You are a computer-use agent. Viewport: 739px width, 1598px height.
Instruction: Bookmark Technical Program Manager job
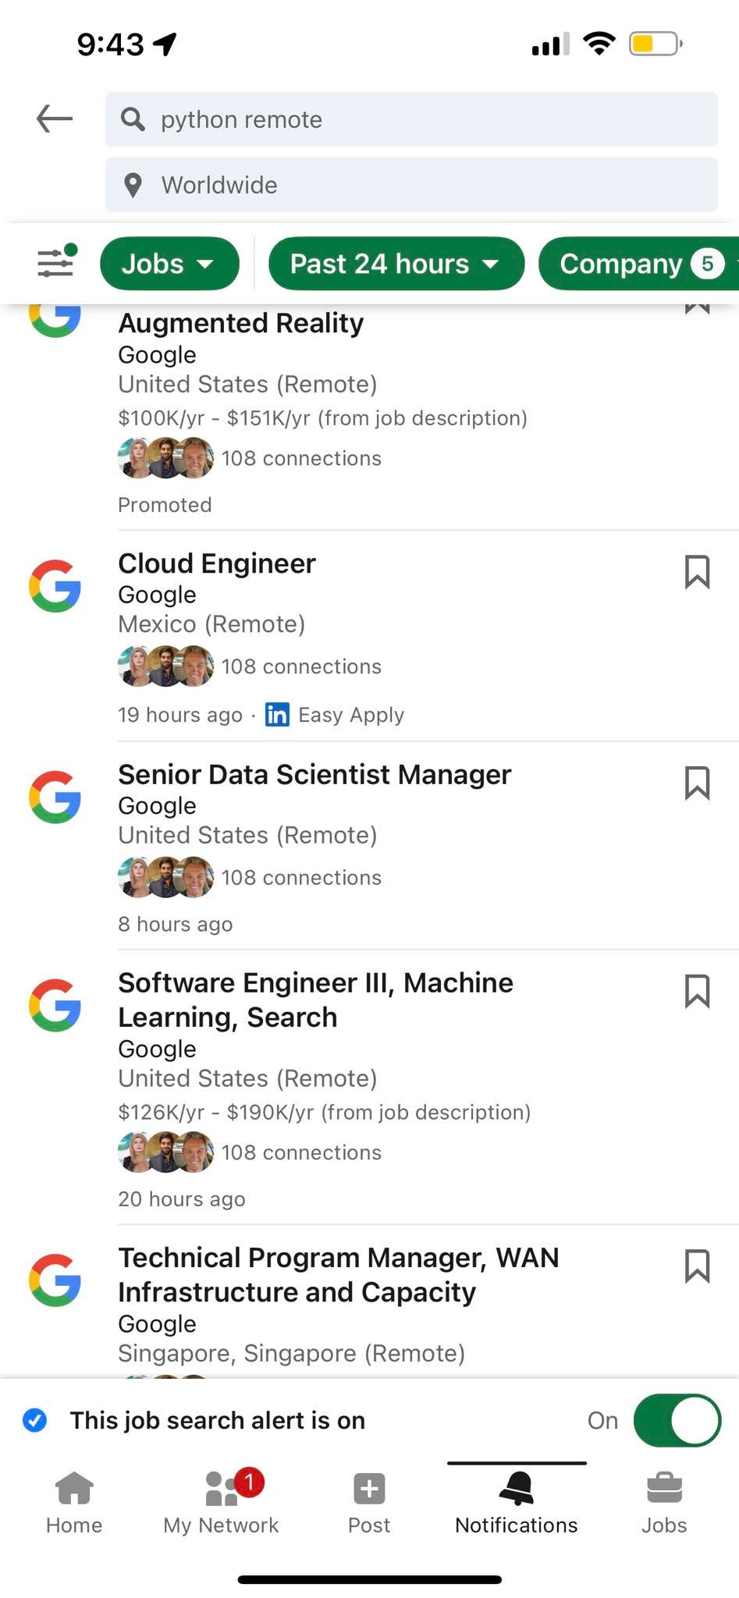[697, 1266]
